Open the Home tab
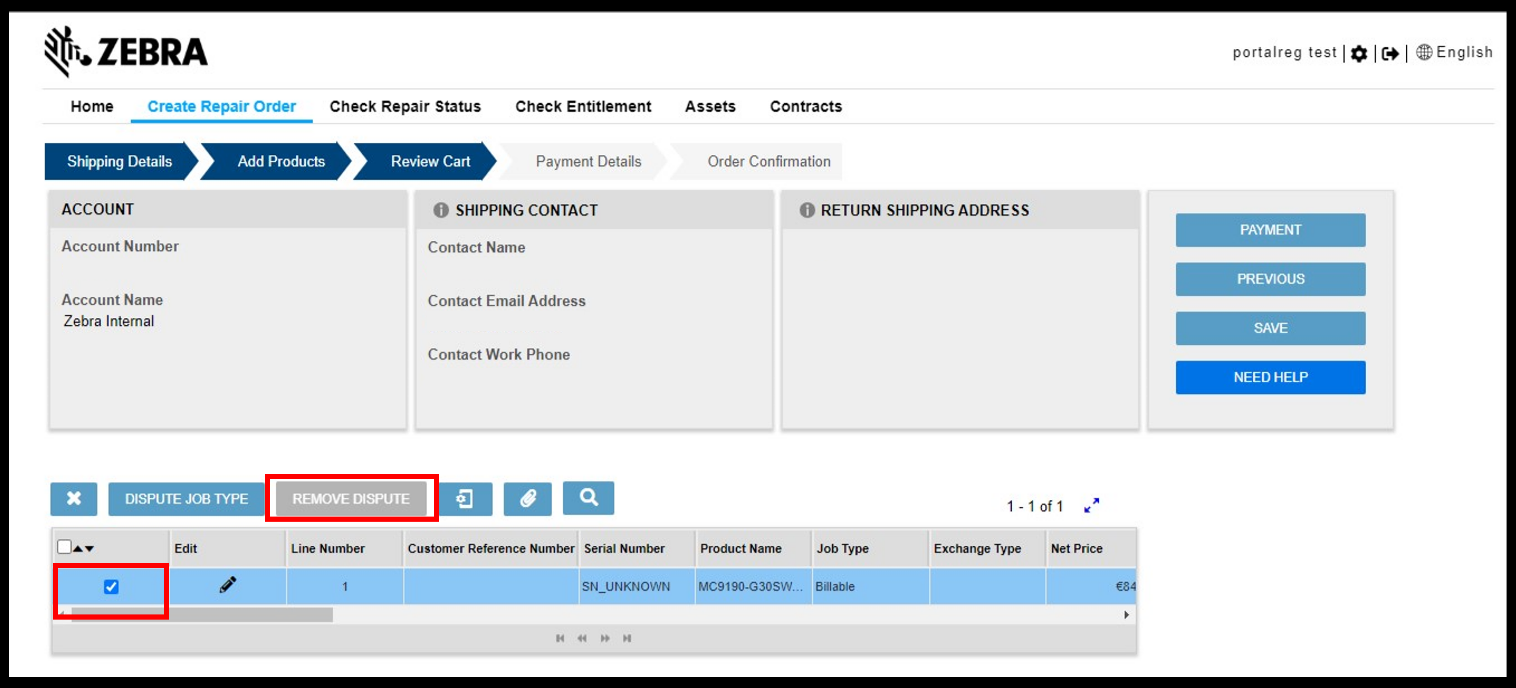Screen dimensions: 1516x688 click(92, 106)
